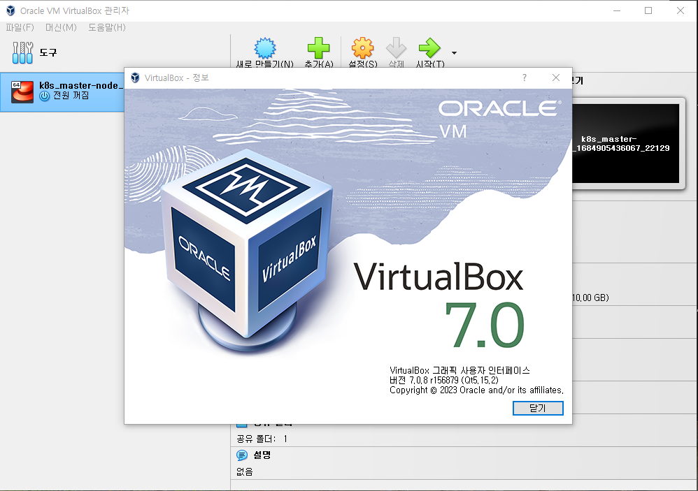Click the power-off status icon of k8s_master-node
Viewport: 698px width, 491px height.
click(x=45, y=96)
